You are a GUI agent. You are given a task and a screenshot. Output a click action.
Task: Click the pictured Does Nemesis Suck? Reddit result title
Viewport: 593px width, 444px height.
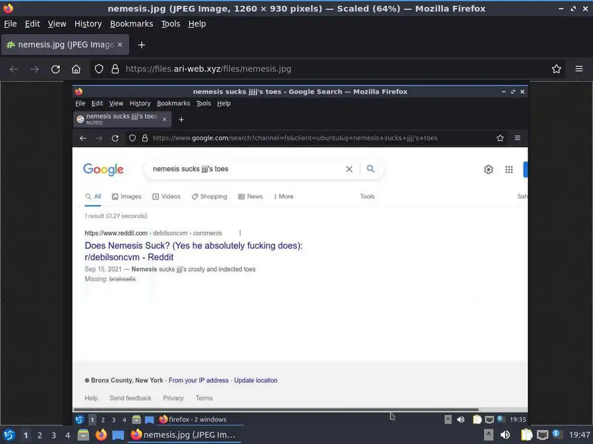click(193, 251)
